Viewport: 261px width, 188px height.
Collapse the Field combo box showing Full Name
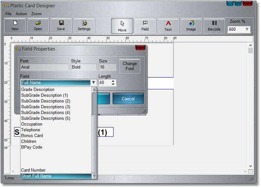pos(93,83)
